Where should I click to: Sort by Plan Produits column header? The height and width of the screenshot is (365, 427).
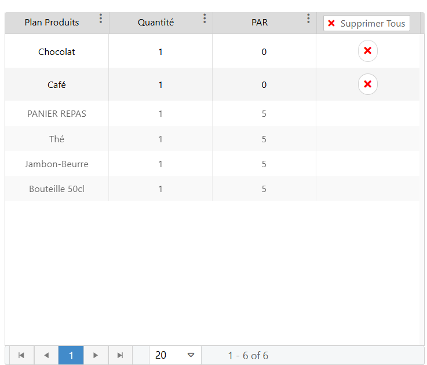(52, 23)
